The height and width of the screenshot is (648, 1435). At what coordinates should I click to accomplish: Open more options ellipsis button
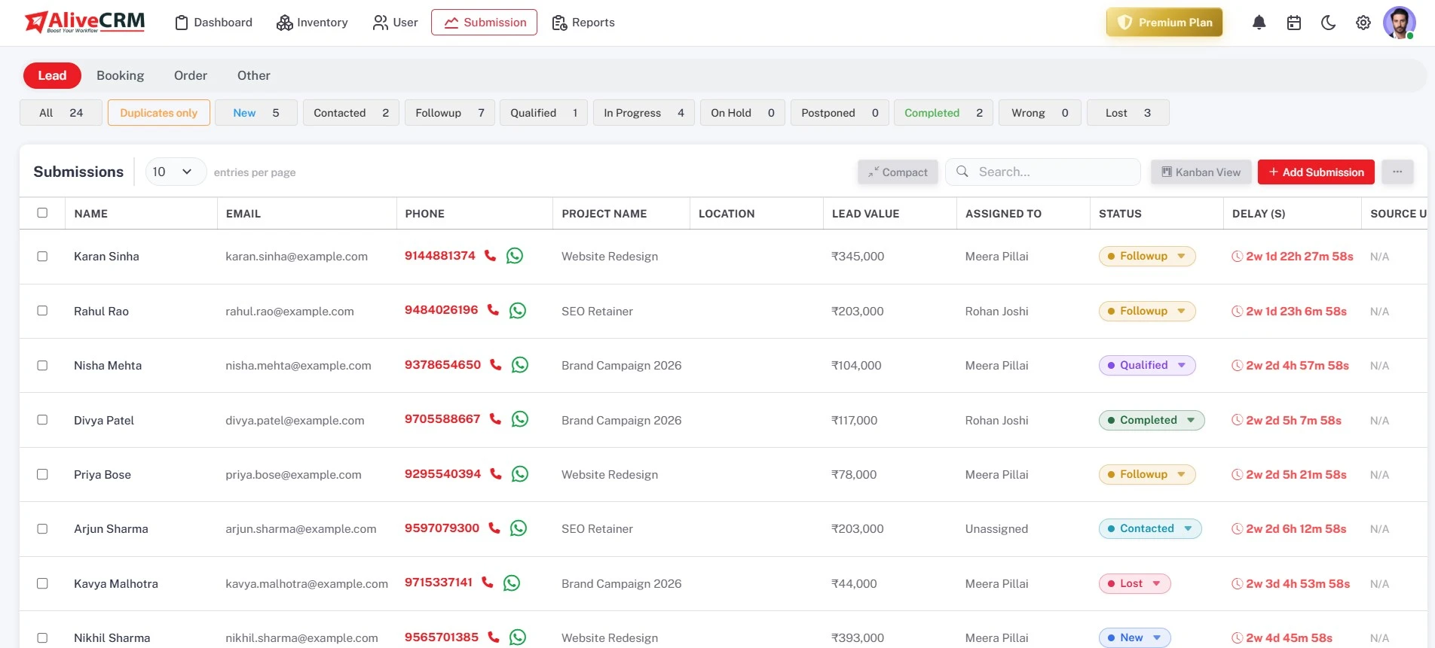(1397, 172)
